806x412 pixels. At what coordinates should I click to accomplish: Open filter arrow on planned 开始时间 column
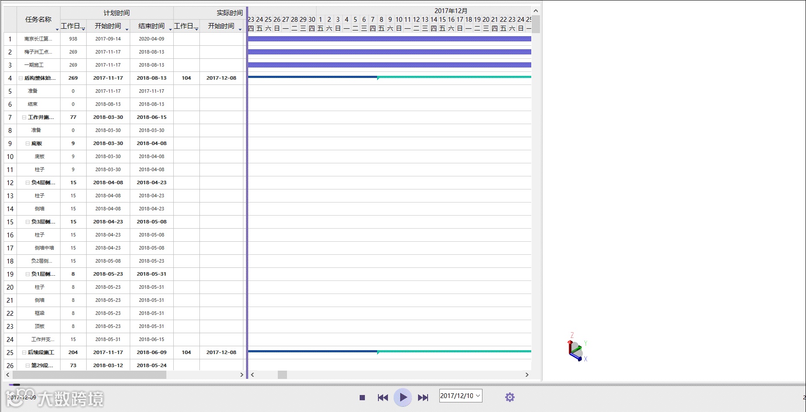click(x=127, y=29)
